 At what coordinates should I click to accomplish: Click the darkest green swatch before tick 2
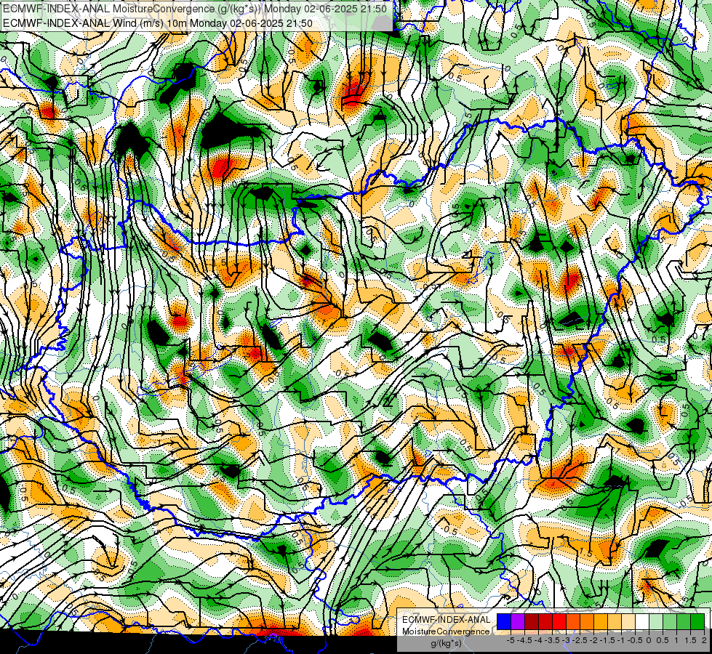coord(697,622)
